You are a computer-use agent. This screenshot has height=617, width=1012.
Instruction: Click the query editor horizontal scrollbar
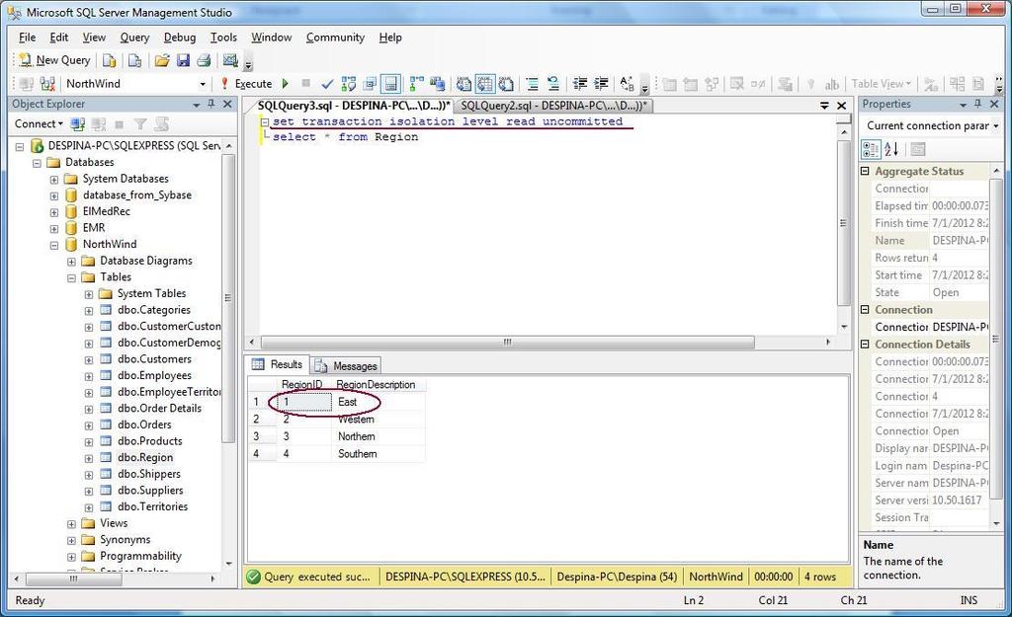pos(507,342)
